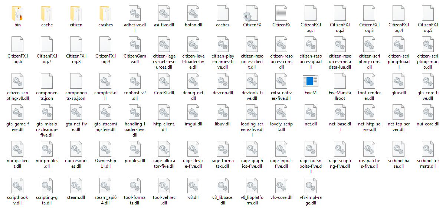Click the net-tcp-server.dll file name

(x=399, y=127)
